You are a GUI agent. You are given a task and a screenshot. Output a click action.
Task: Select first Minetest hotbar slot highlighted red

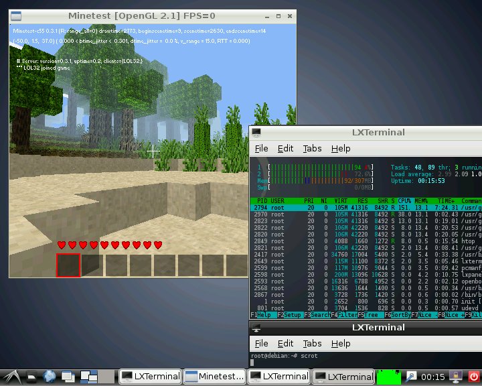click(x=68, y=265)
